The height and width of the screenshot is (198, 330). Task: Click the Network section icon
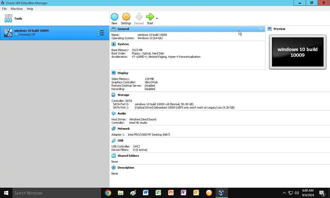pos(114,129)
